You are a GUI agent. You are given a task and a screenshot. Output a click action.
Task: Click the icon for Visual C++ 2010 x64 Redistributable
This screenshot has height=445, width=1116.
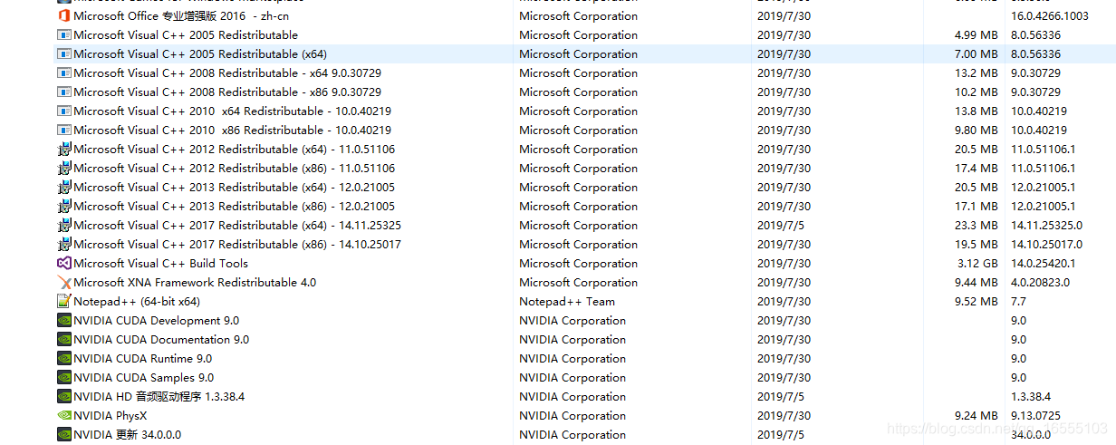pyautogui.click(x=64, y=111)
